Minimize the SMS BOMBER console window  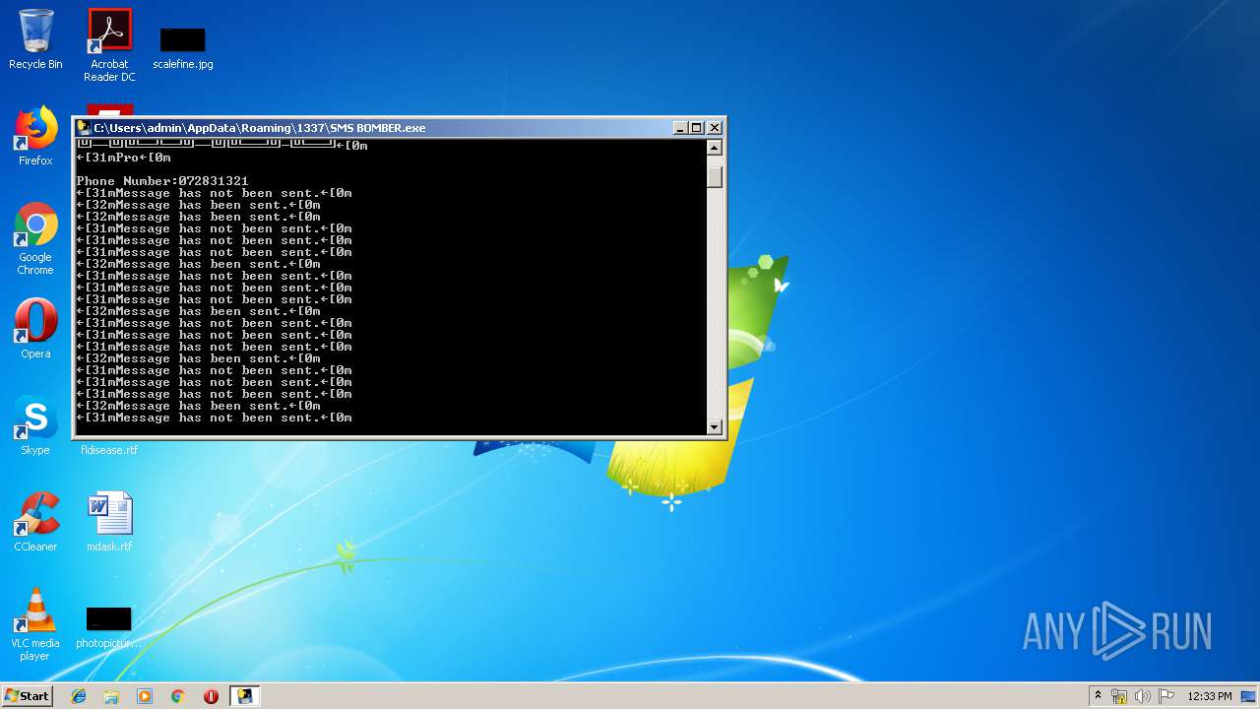(x=680, y=128)
